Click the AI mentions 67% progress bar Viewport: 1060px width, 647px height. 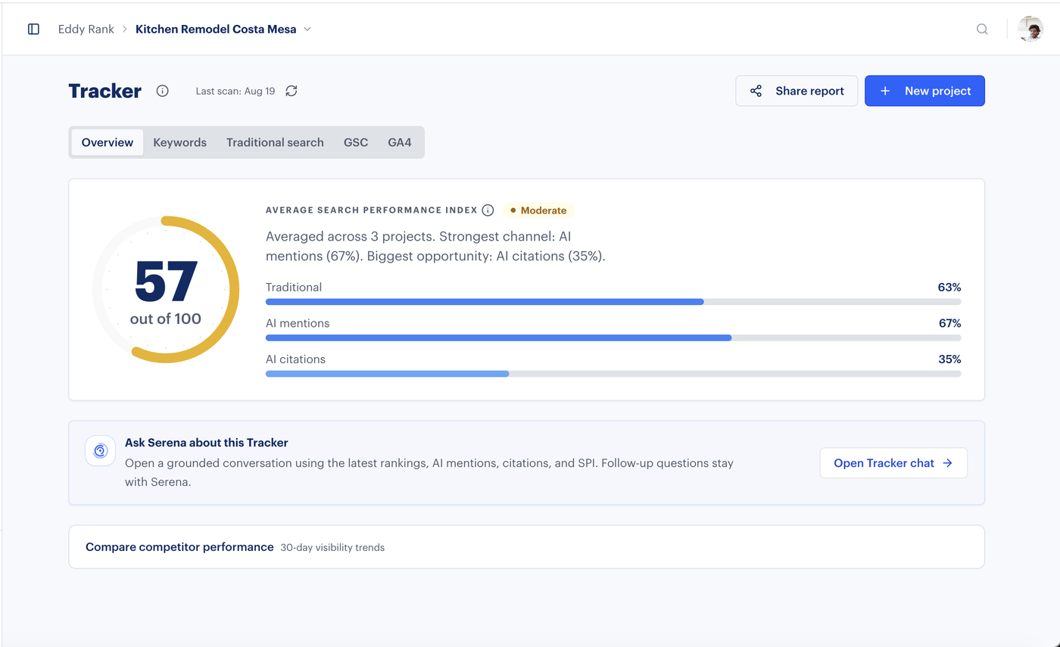point(613,337)
